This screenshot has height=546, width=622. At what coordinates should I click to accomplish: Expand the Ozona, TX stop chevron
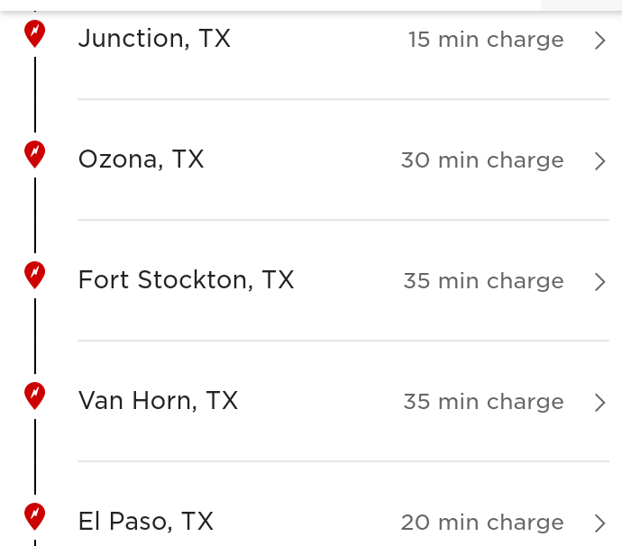[x=600, y=160]
